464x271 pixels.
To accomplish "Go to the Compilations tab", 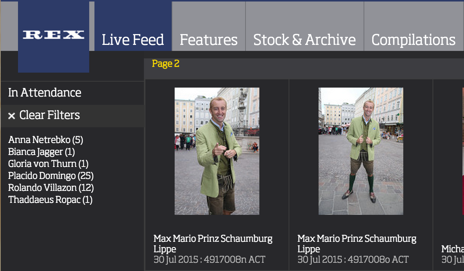I will click(413, 40).
